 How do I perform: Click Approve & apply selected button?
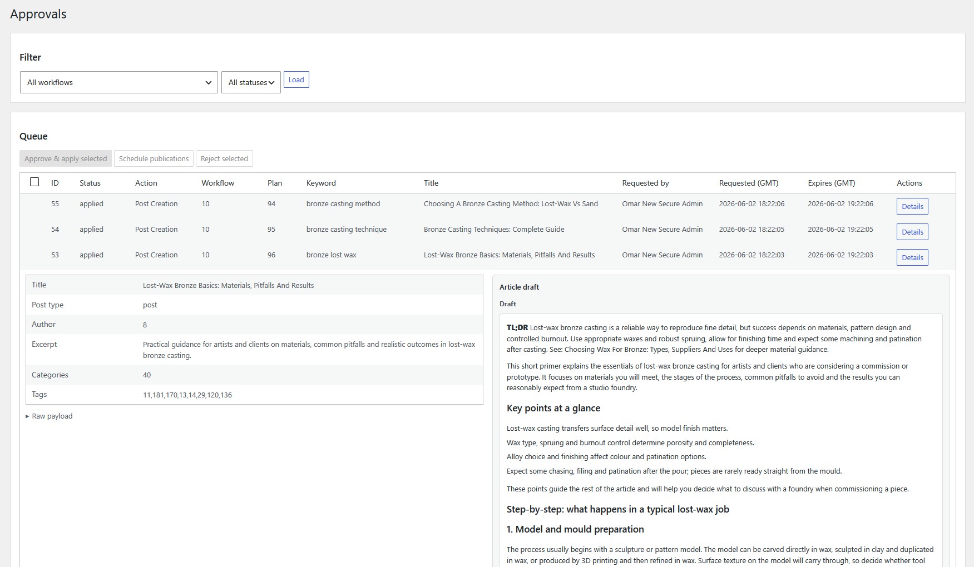[66, 158]
